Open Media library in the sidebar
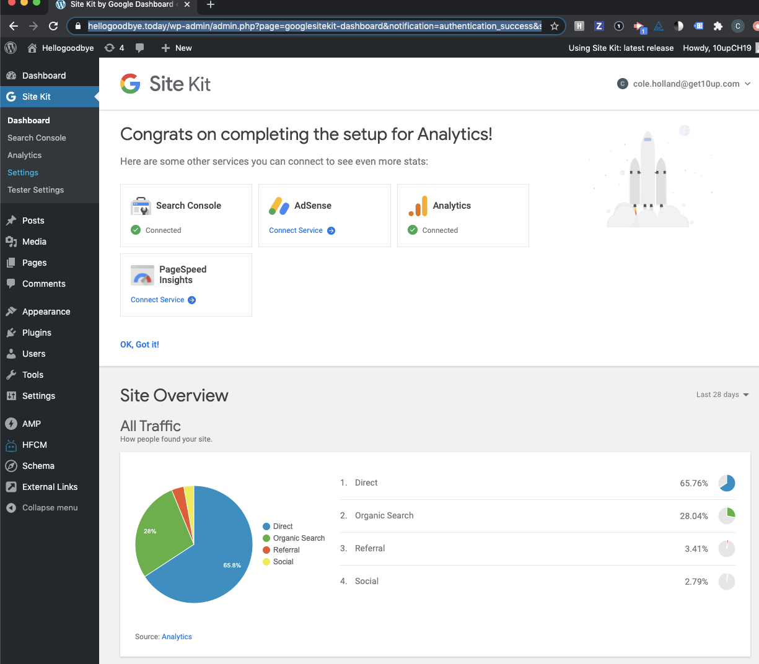 [x=50, y=242]
